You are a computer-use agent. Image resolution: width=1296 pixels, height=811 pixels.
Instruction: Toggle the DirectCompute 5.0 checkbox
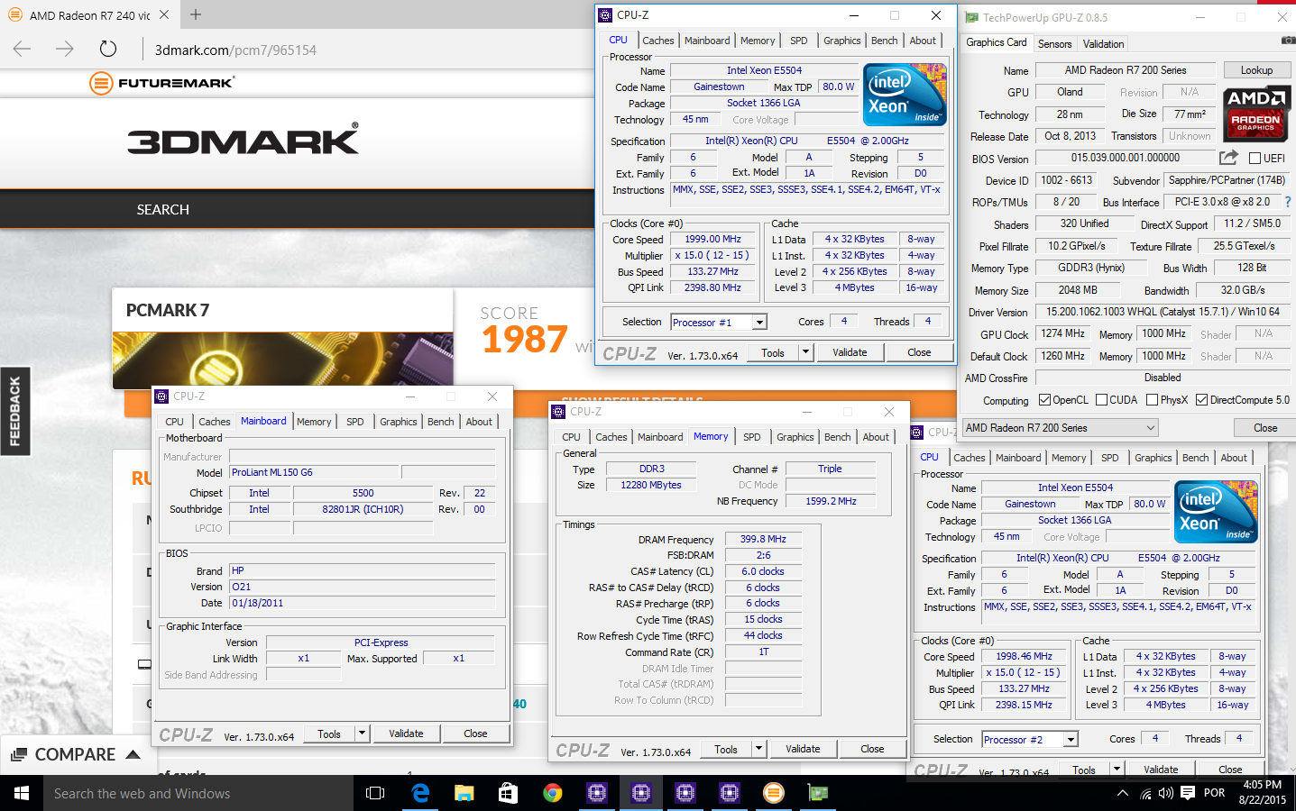pyautogui.click(x=1201, y=400)
